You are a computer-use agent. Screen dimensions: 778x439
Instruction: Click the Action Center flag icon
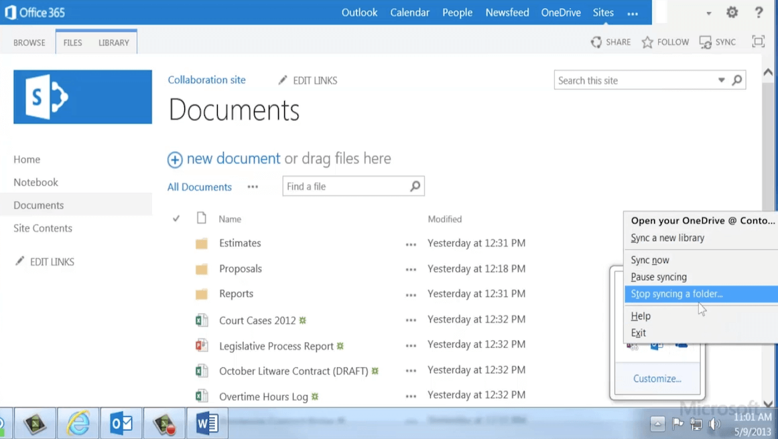tap(677, 424)
